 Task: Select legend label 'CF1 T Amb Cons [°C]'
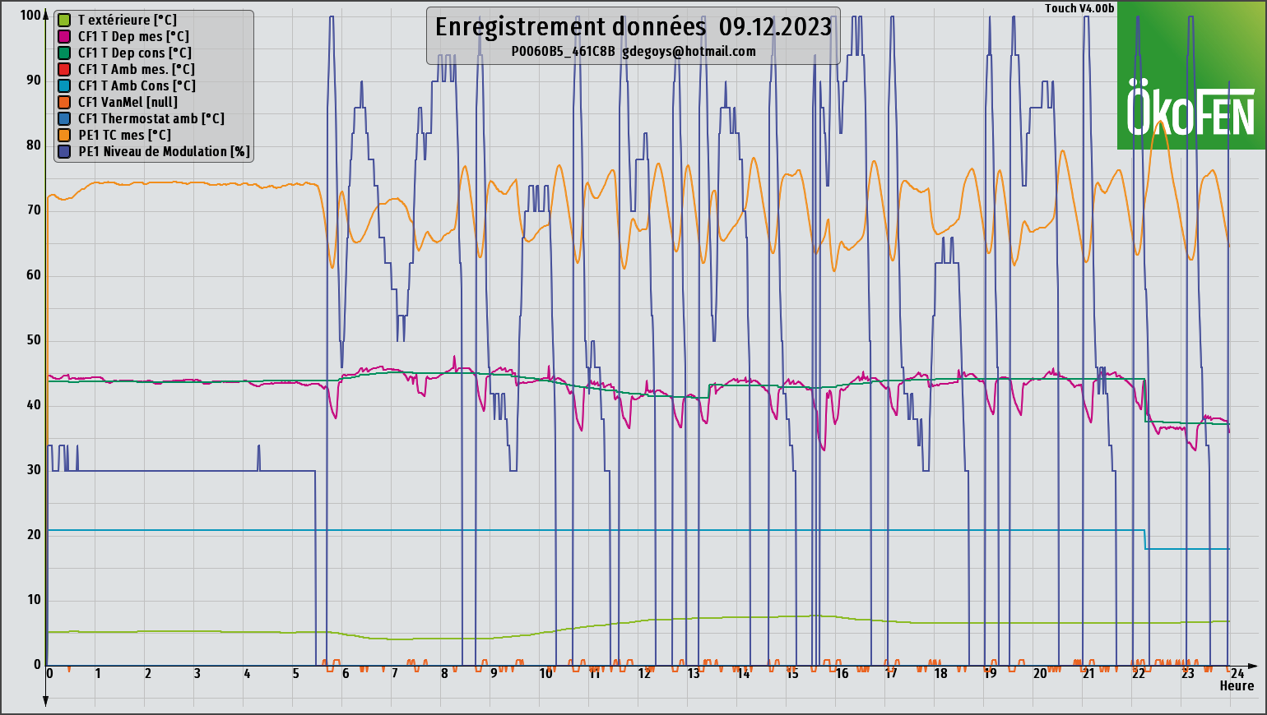pyautogui.click(x=137, y=85)
